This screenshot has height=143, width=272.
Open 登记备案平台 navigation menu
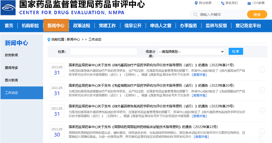(x=248, y=26)
